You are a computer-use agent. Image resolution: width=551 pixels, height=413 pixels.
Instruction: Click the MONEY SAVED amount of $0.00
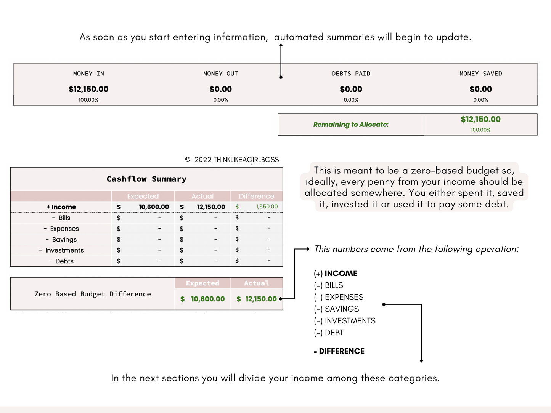[x=480, y=89]
